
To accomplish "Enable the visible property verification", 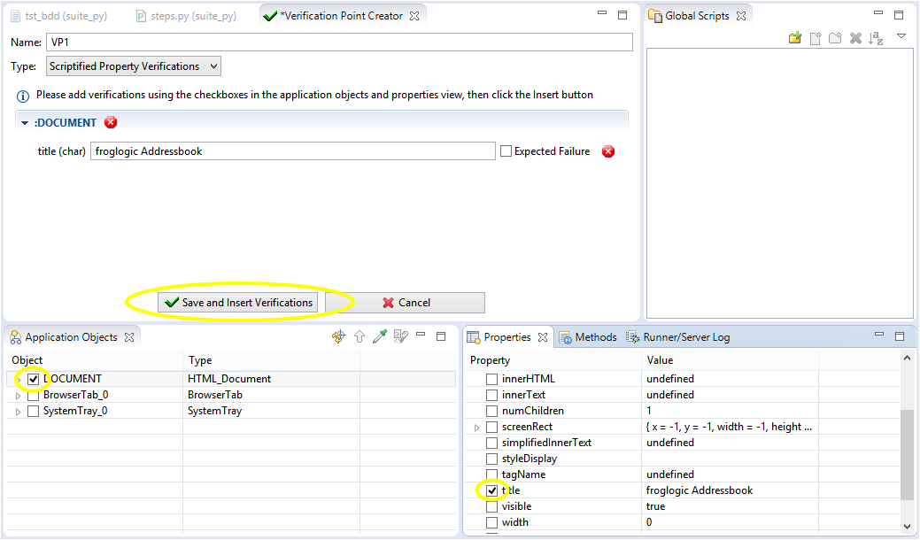I will [x=492, y=505].
